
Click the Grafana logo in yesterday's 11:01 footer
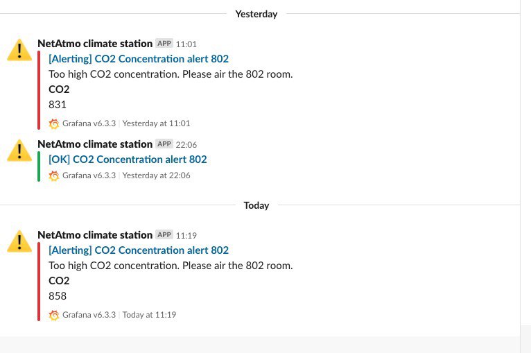coord(54,123)
